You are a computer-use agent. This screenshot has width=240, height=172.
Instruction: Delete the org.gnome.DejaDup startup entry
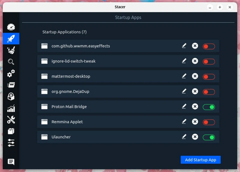click(x=195, y=91)
